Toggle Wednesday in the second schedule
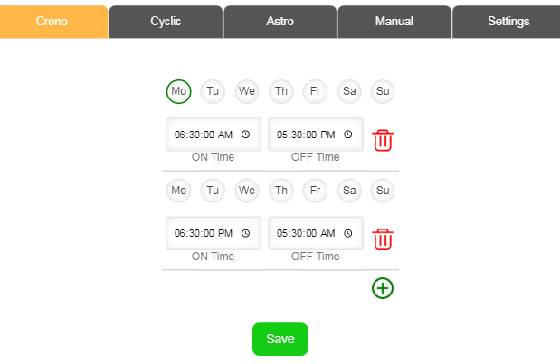 click(247, 191)
